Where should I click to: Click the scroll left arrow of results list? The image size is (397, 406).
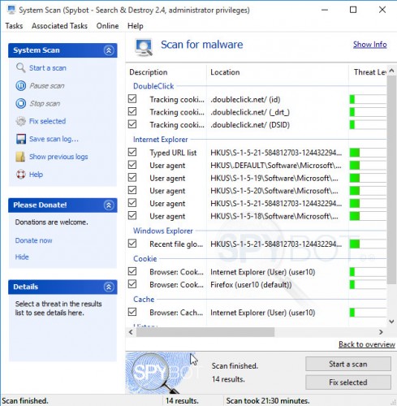point(131,332)
